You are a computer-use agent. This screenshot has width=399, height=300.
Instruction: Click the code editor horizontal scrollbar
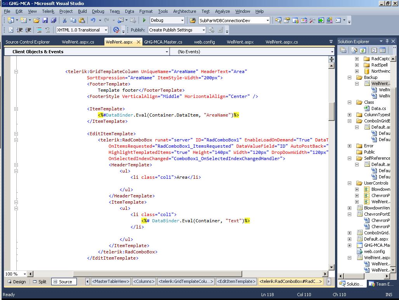pos(157,274)
